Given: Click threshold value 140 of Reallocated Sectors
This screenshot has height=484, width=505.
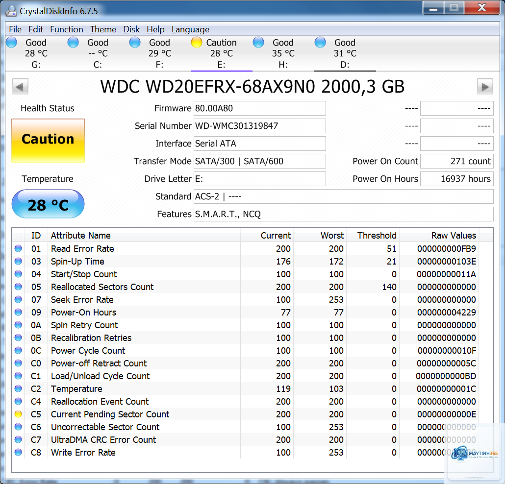Looking at the screenshot, I should tap(389, 287).
